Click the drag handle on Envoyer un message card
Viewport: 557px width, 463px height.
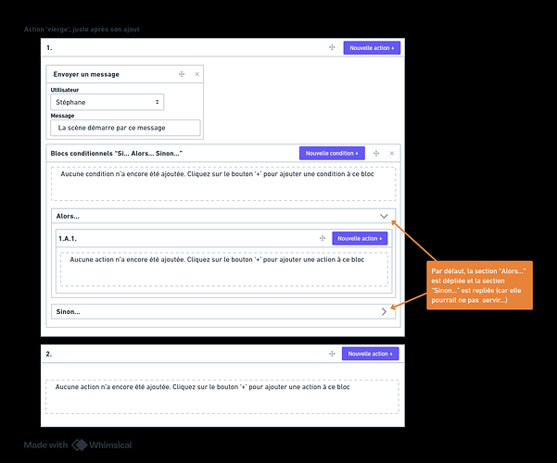pos(182,74)
